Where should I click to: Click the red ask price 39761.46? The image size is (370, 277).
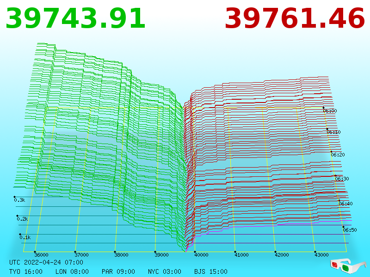pos(295,18)
